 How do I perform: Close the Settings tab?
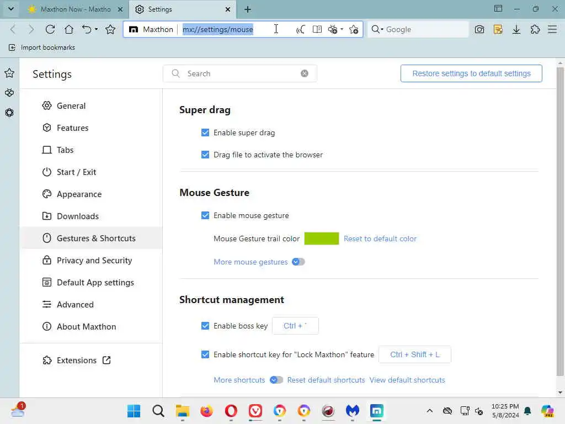pos(228,9)
